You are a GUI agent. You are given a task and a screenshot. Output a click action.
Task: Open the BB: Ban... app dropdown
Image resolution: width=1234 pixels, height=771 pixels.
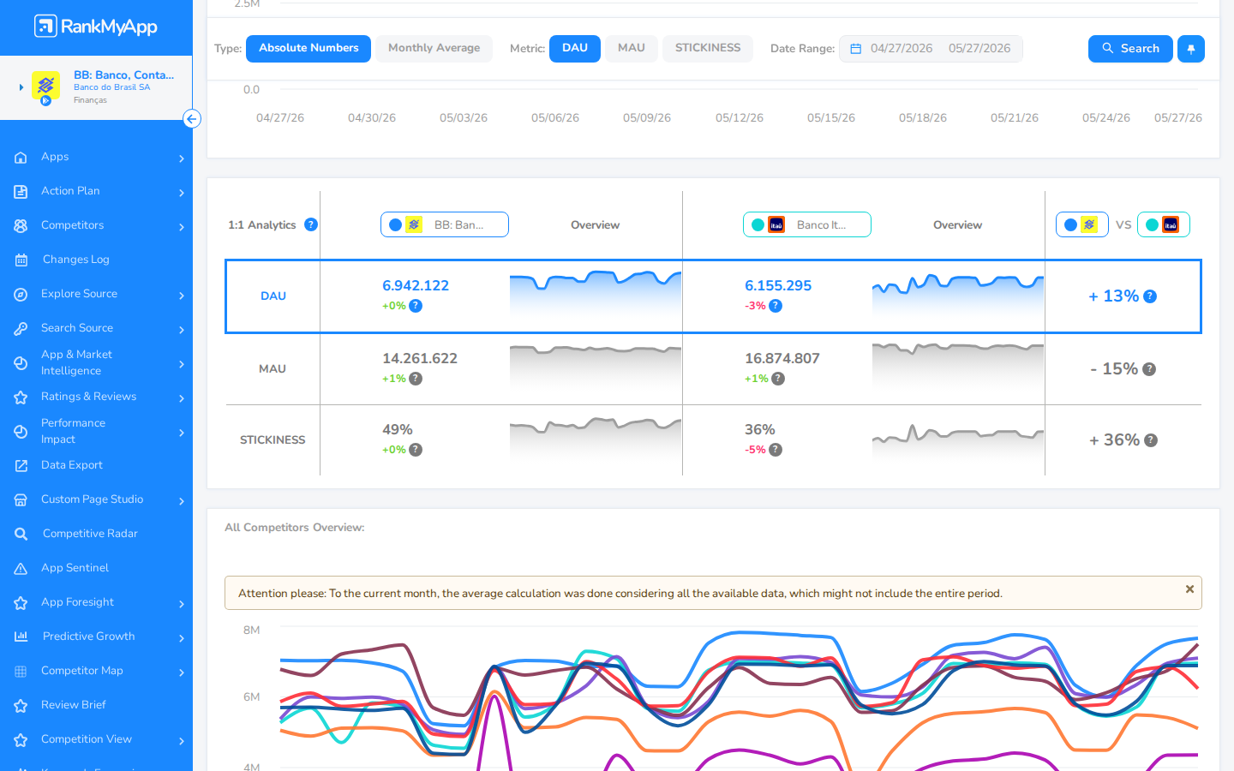coord(445,224)
